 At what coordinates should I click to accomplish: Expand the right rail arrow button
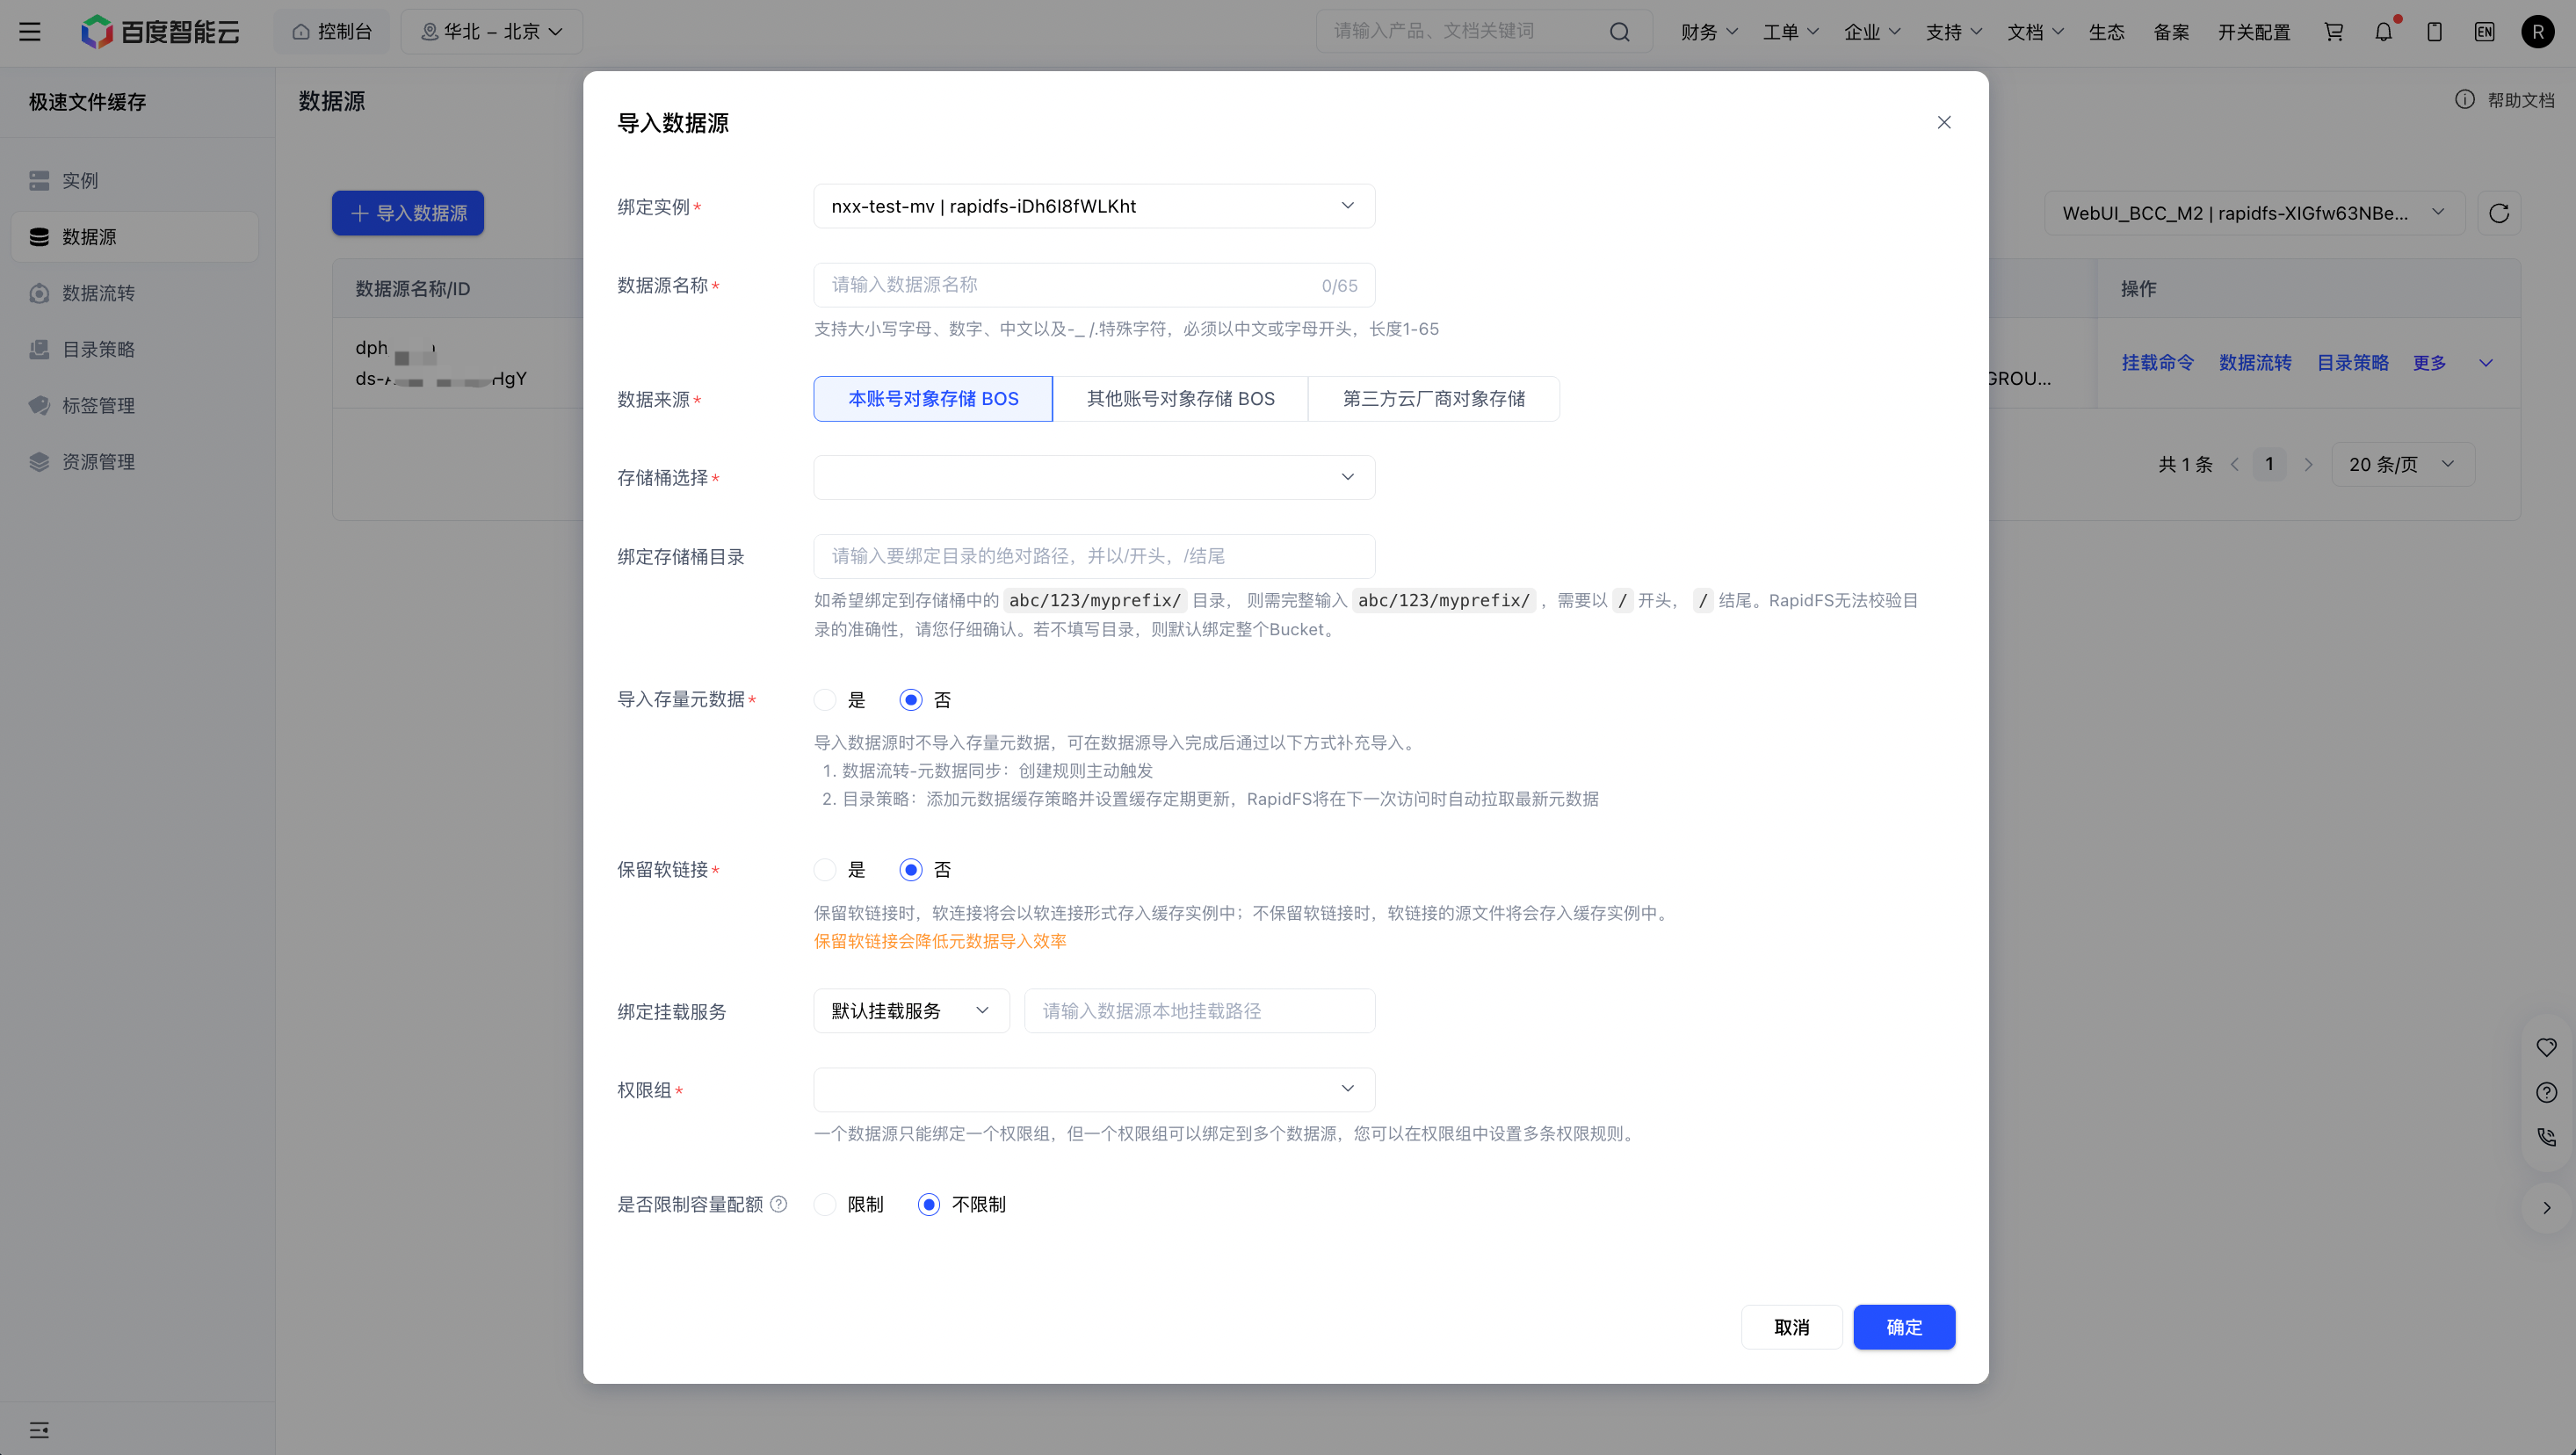(2546, 1207)
